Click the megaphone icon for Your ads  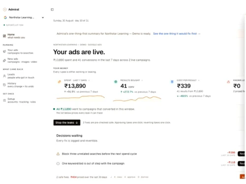[x=4, y=52]
